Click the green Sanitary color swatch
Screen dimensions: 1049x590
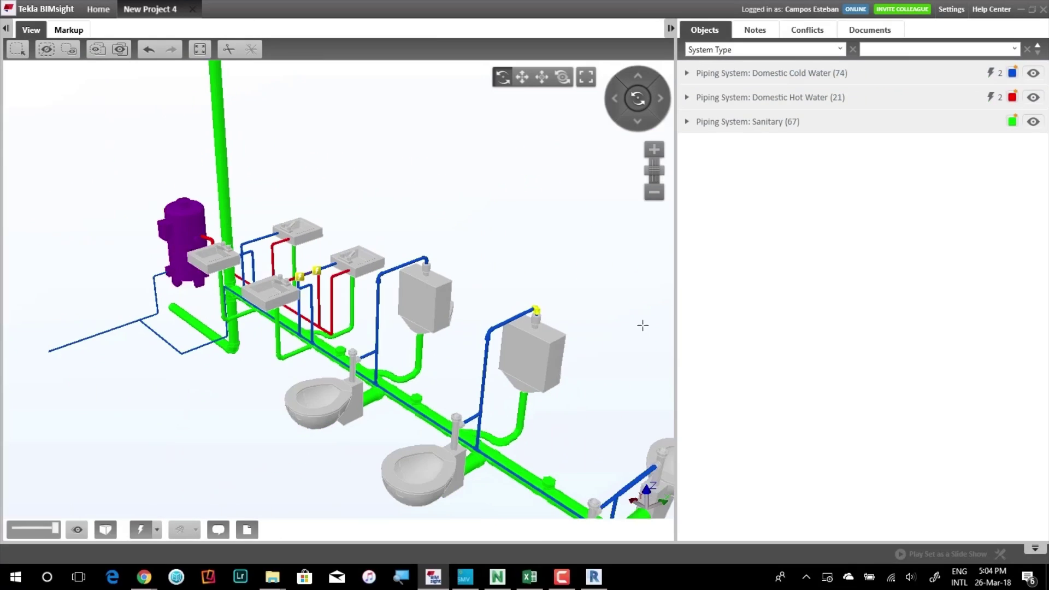(1012, 121)
